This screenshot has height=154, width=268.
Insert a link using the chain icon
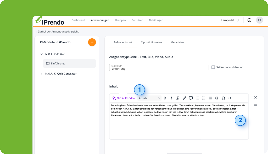pos(184,98)
